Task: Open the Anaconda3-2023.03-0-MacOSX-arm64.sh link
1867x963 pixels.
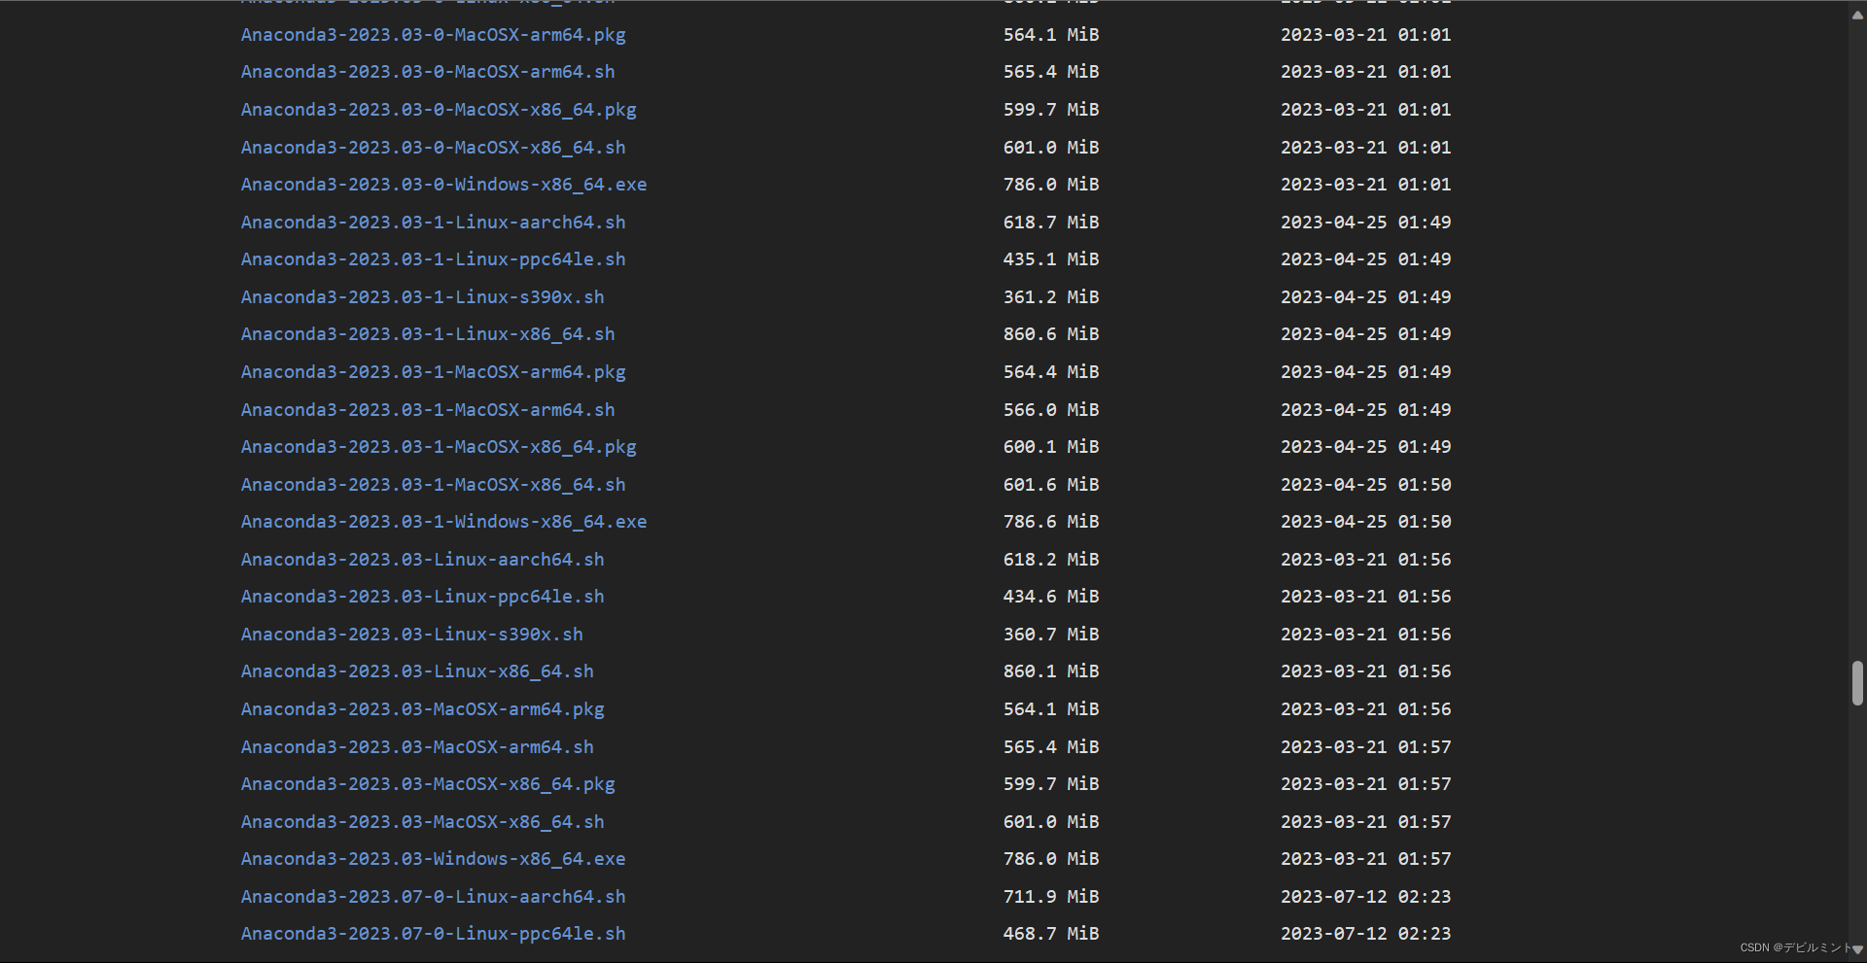Action: (x=428, y=72)
